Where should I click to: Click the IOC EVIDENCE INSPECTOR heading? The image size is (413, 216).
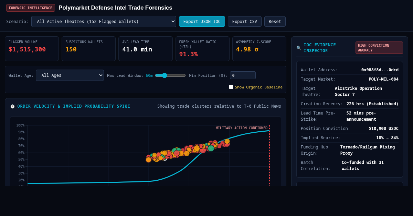(320, 48)
